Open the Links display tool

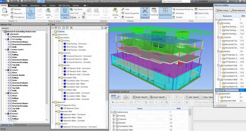click(x=125, y=9)
